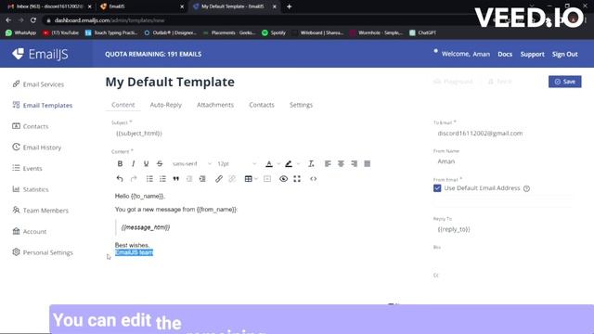Insert horizontal line icon
The image size is (594, 334).
(x=267, y=179)
